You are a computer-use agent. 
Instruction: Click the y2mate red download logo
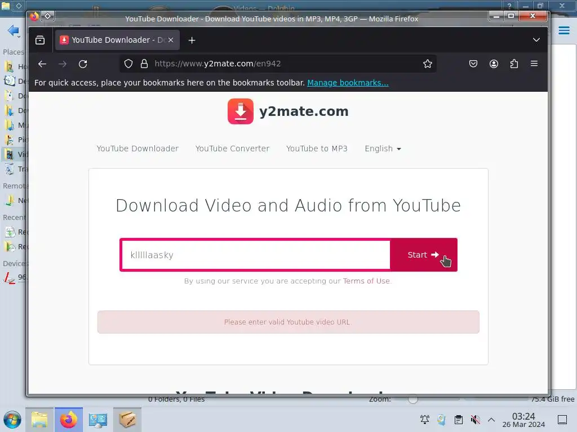[241, 111]
